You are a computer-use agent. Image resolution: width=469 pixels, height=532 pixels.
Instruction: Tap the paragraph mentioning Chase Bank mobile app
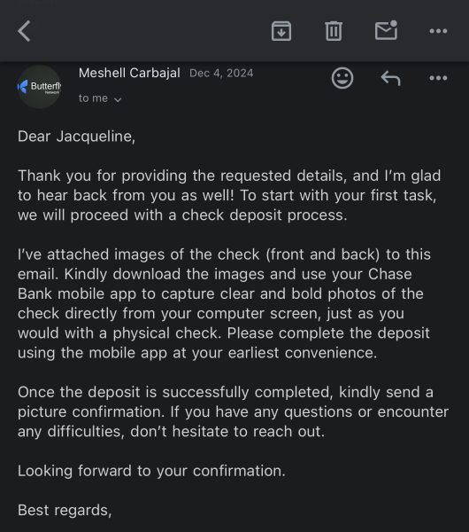click(224, 303)
